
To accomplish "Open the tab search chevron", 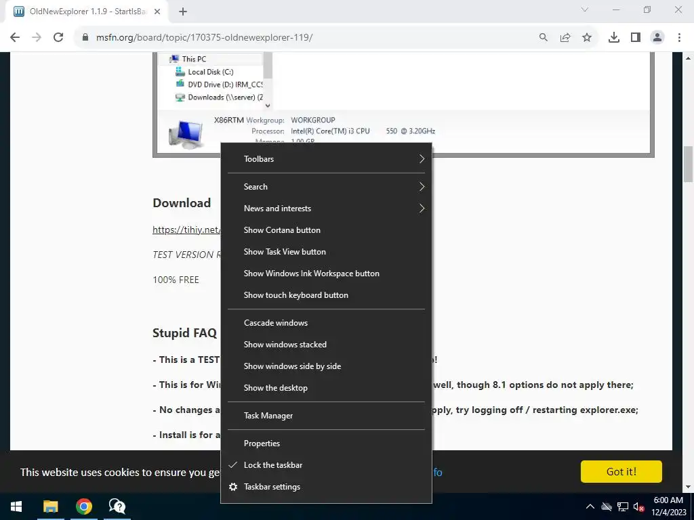I will point(585,9).
